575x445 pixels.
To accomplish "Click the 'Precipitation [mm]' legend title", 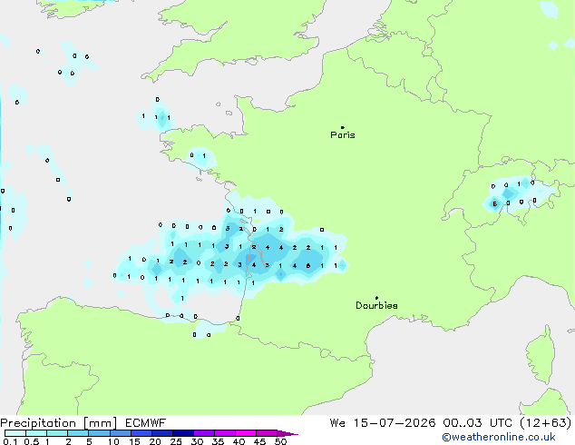I will point(59,423).
